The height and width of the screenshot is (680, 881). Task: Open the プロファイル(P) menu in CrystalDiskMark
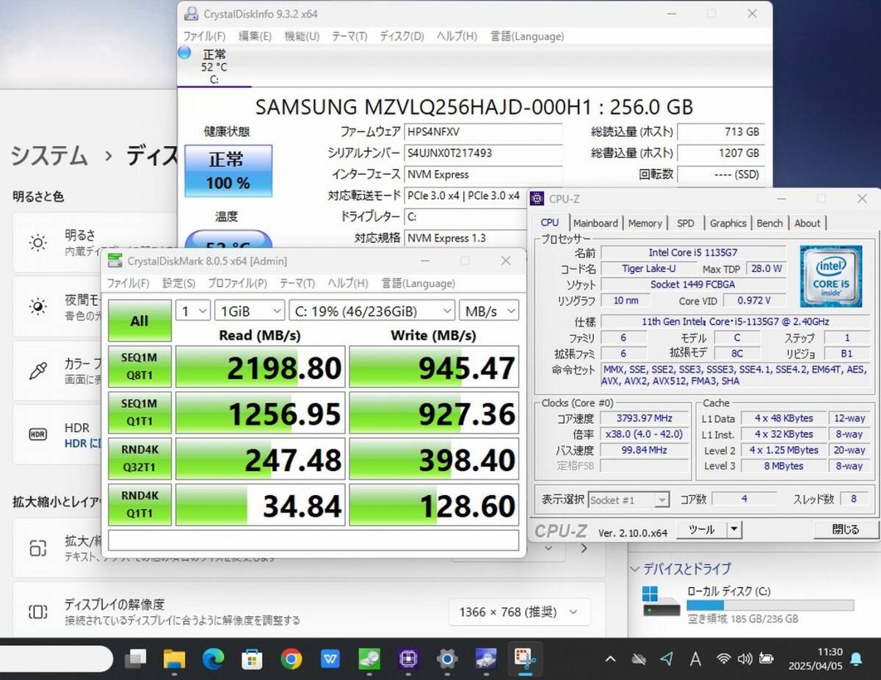[236, 283]
